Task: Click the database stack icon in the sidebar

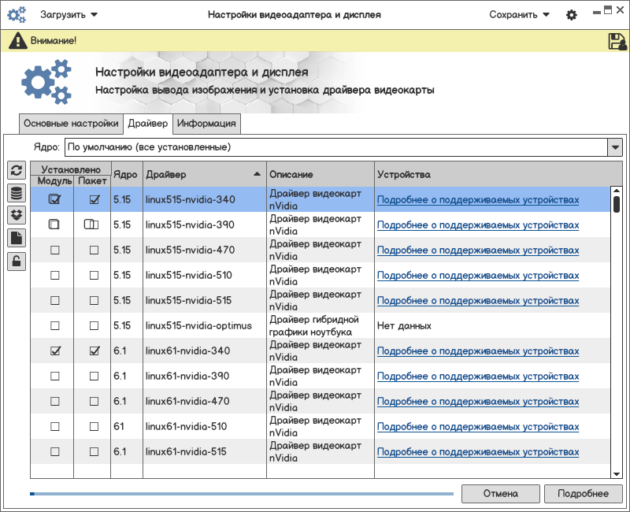Action: pos(16,193)
